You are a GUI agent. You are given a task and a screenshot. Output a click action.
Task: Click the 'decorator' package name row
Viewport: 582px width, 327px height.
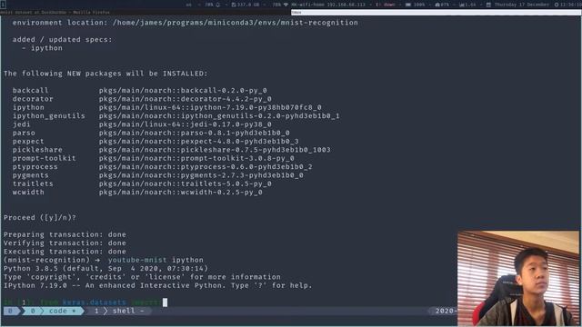pos(33,99)
